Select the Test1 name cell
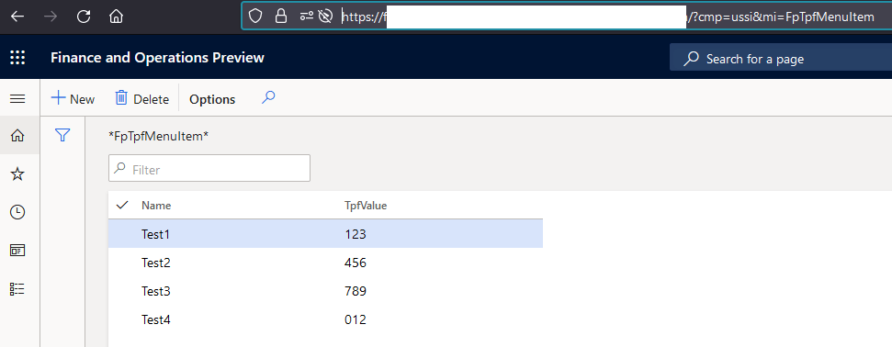Screen dimensions: 892x347 [x=156, y=234]
